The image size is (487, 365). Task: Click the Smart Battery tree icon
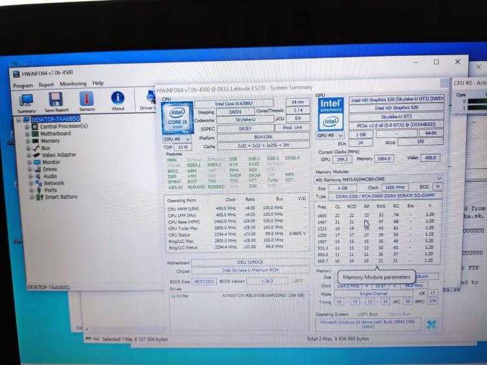40,197
